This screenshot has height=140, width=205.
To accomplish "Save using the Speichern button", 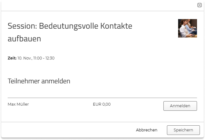I will (x=183, y=130).
